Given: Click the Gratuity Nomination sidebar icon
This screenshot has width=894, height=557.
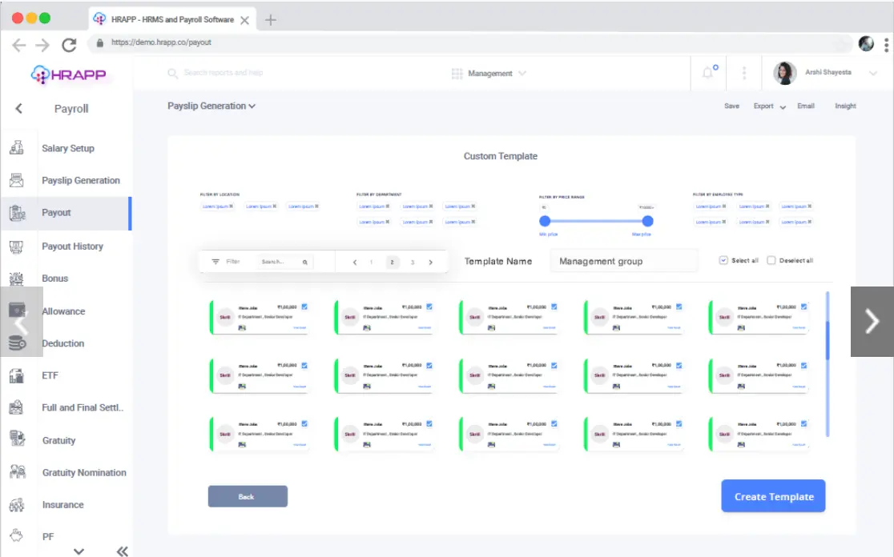Looking at the screenshot, I should click(16, 472).
